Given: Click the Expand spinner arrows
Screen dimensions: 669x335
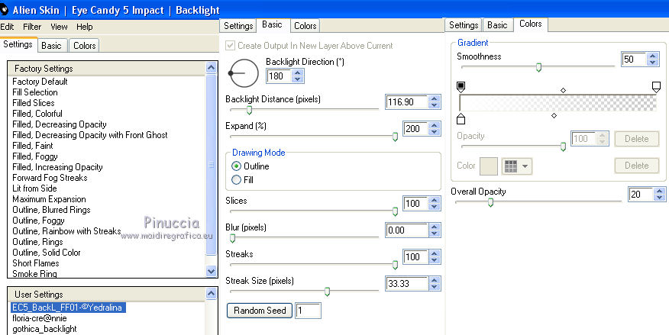Looking at the screenshot, I should pyautogui.click(x=434, y=128).
